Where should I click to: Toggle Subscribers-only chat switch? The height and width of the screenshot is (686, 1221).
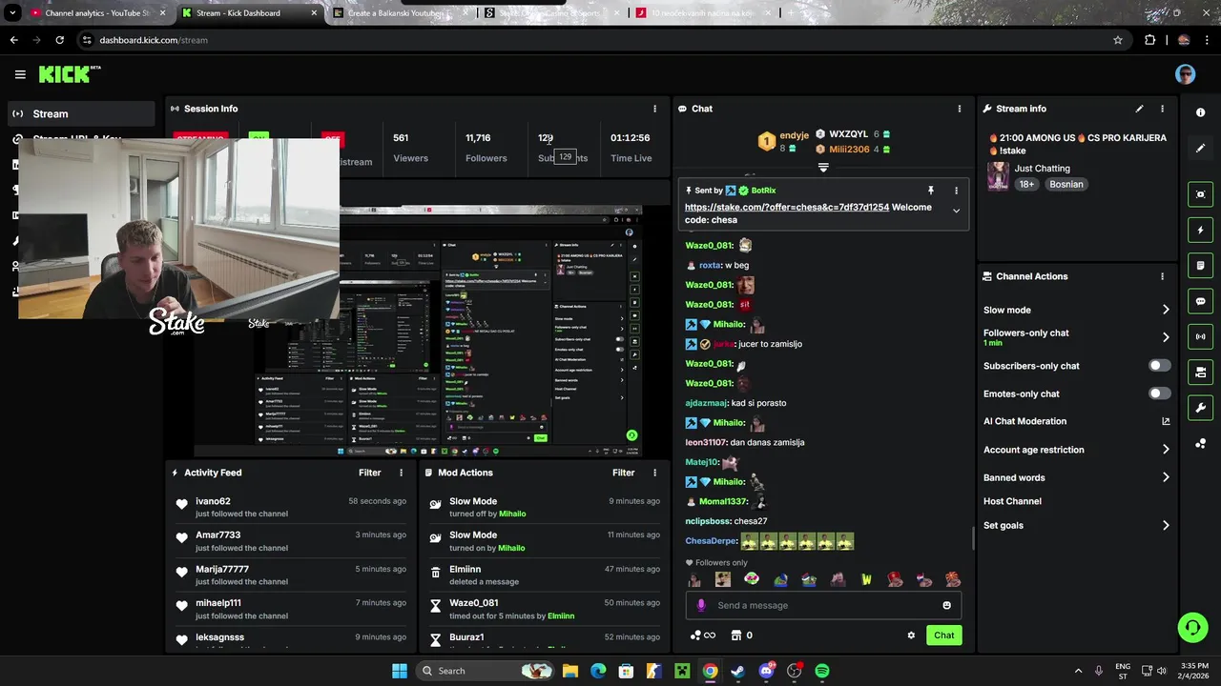(x=1159, y=366)
